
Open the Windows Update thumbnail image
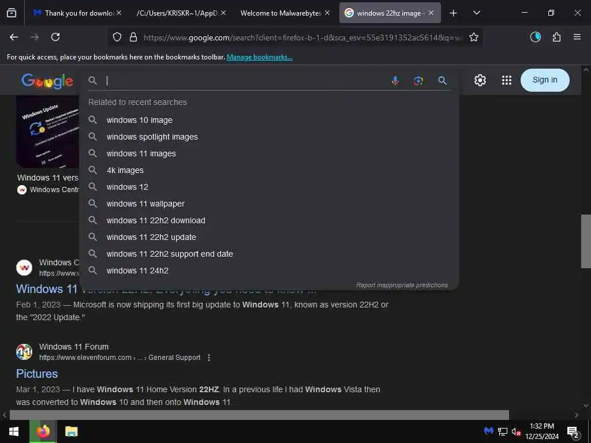coord(47,132)
